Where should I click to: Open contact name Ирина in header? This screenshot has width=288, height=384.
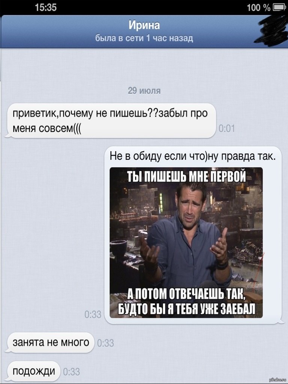144,25
